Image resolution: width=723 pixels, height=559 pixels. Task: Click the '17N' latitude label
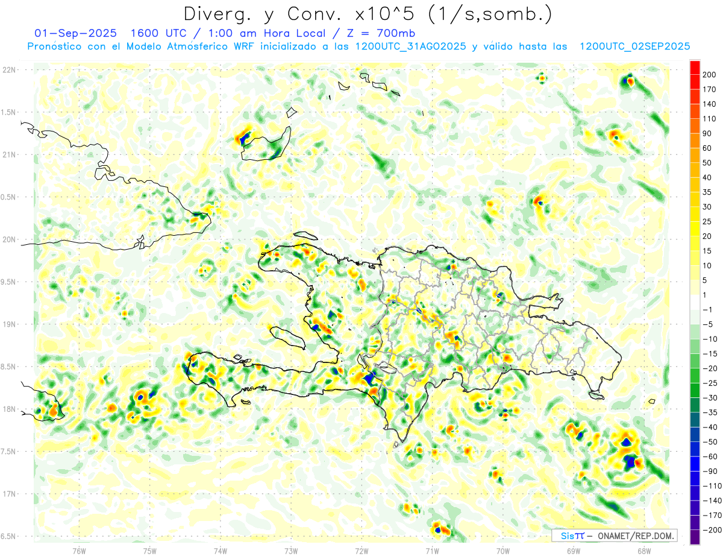[10, 494]
